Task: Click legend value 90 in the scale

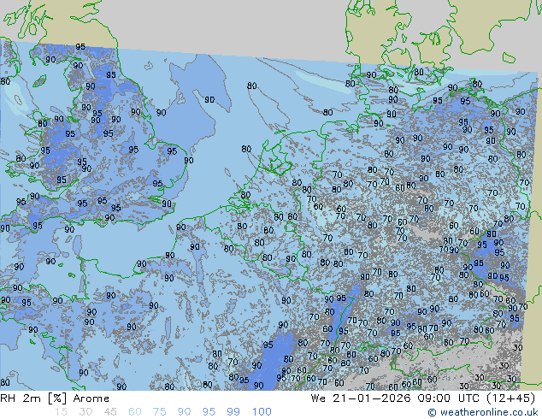Action: coord(184,412)
